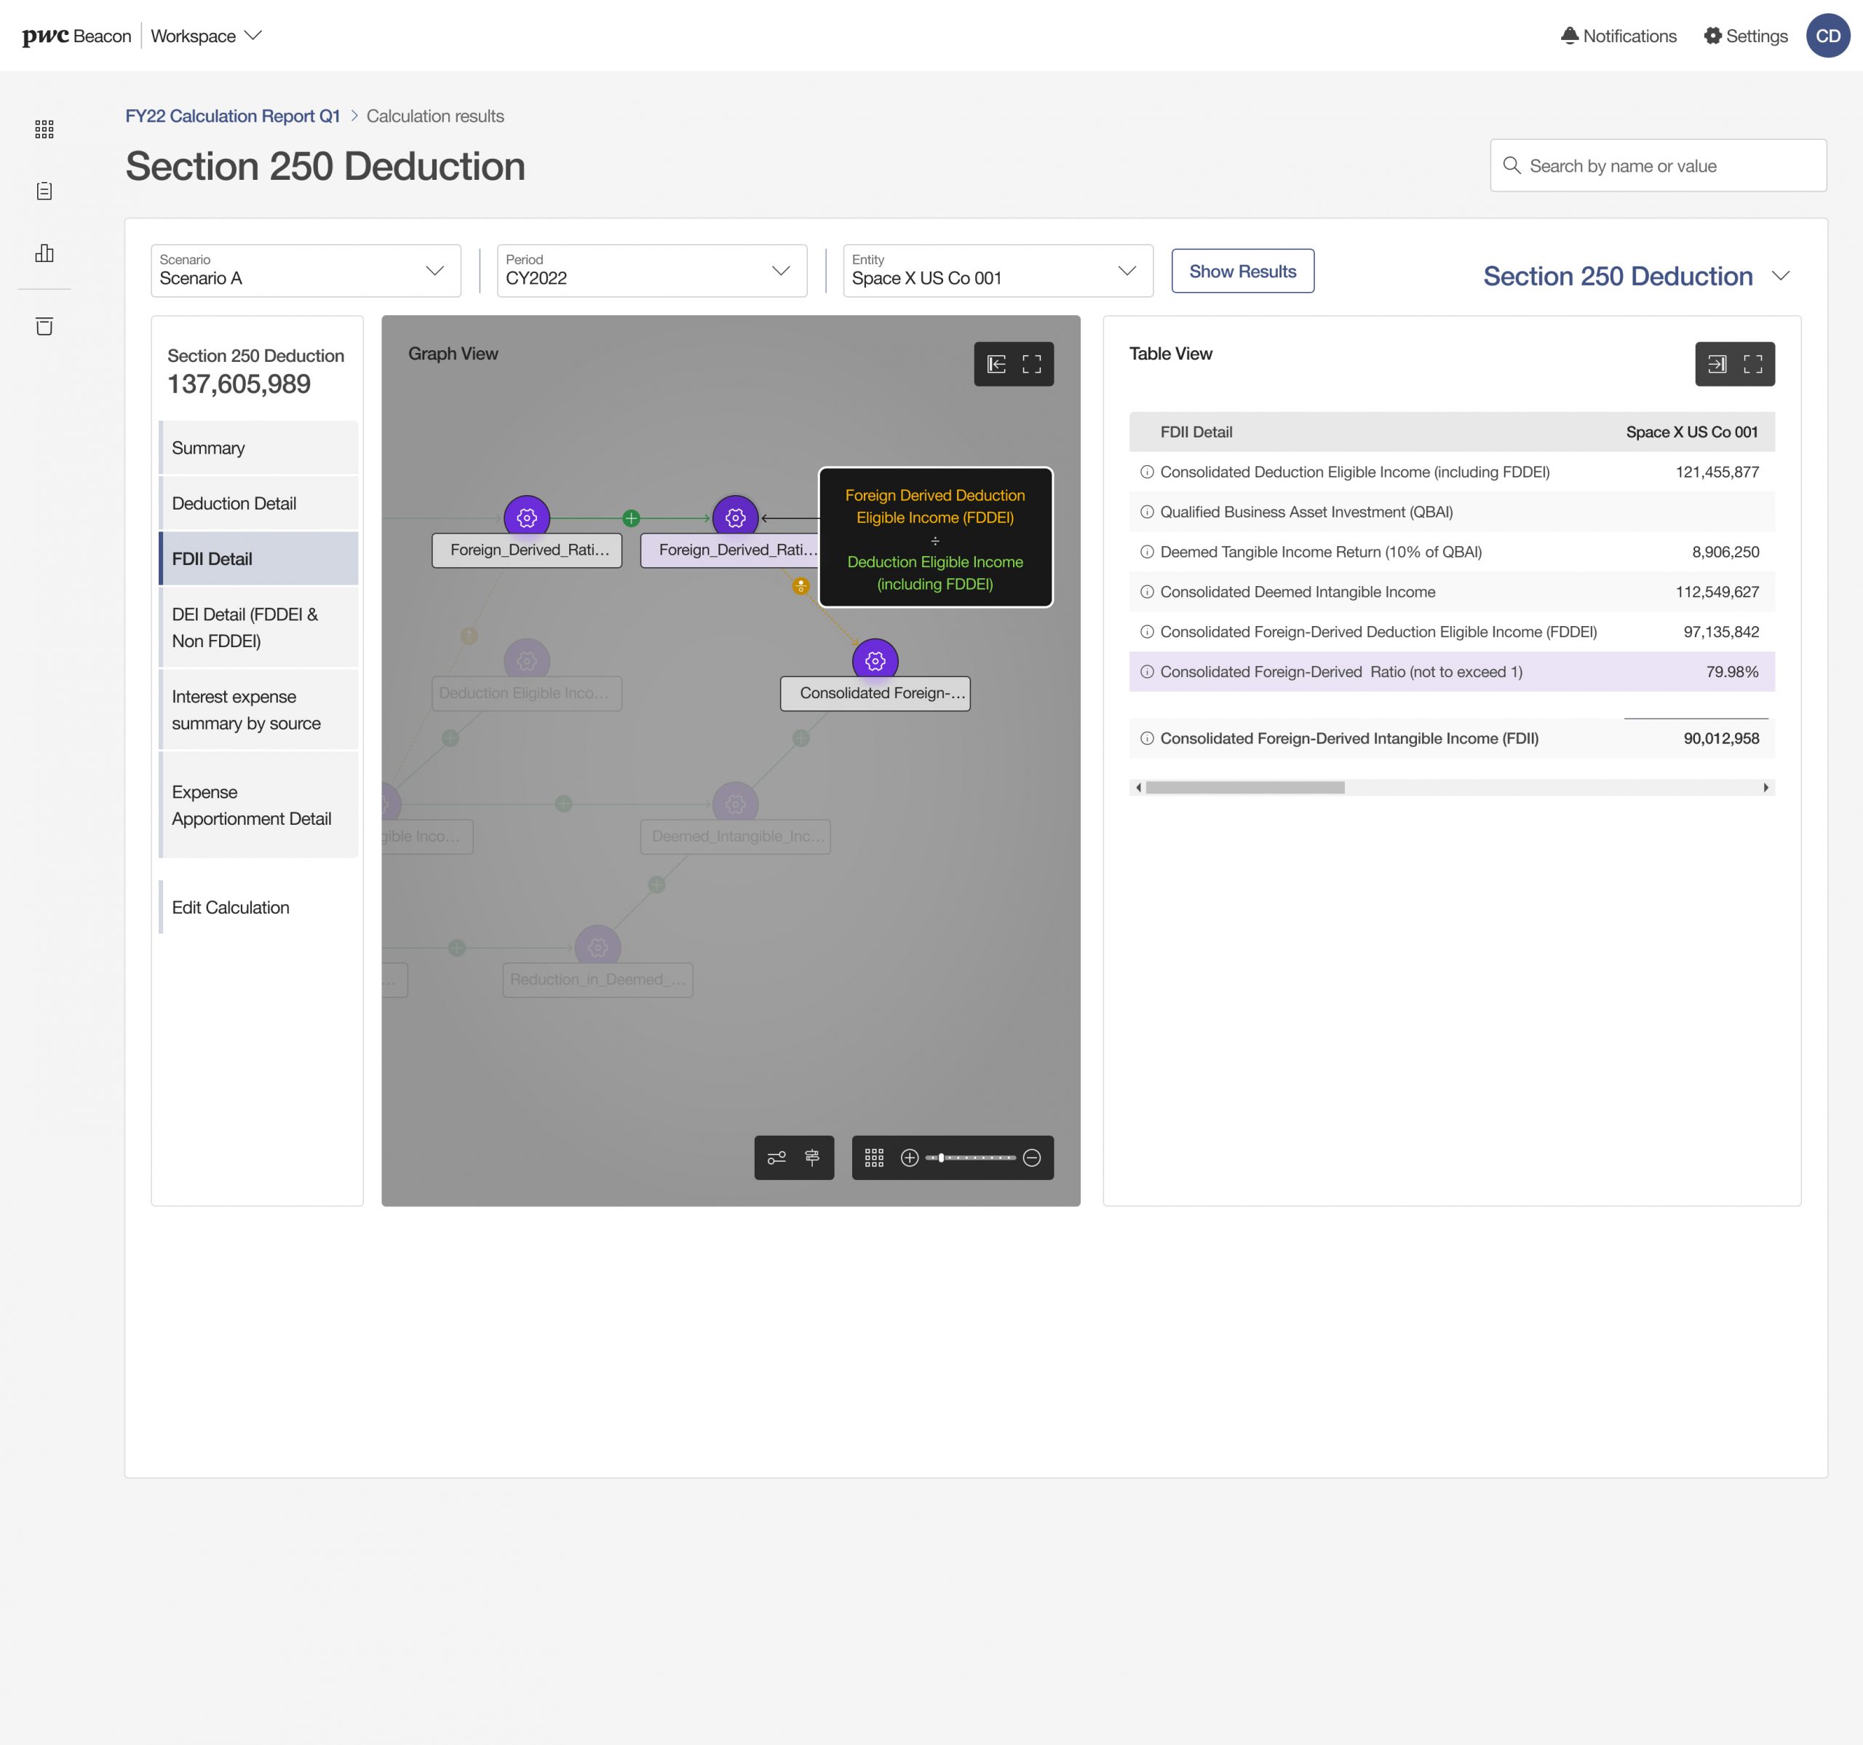Image resolution: width=1863 pixels, height=1745 pixels.
Task: Collapse Table View panel icon
Action: click(x=1717, y=364)
